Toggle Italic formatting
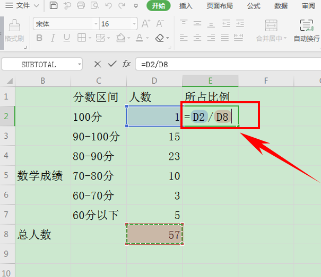Image resolution: width=321 pixels, height=277 pixels. pyautogui.click(x=53, y=38)
